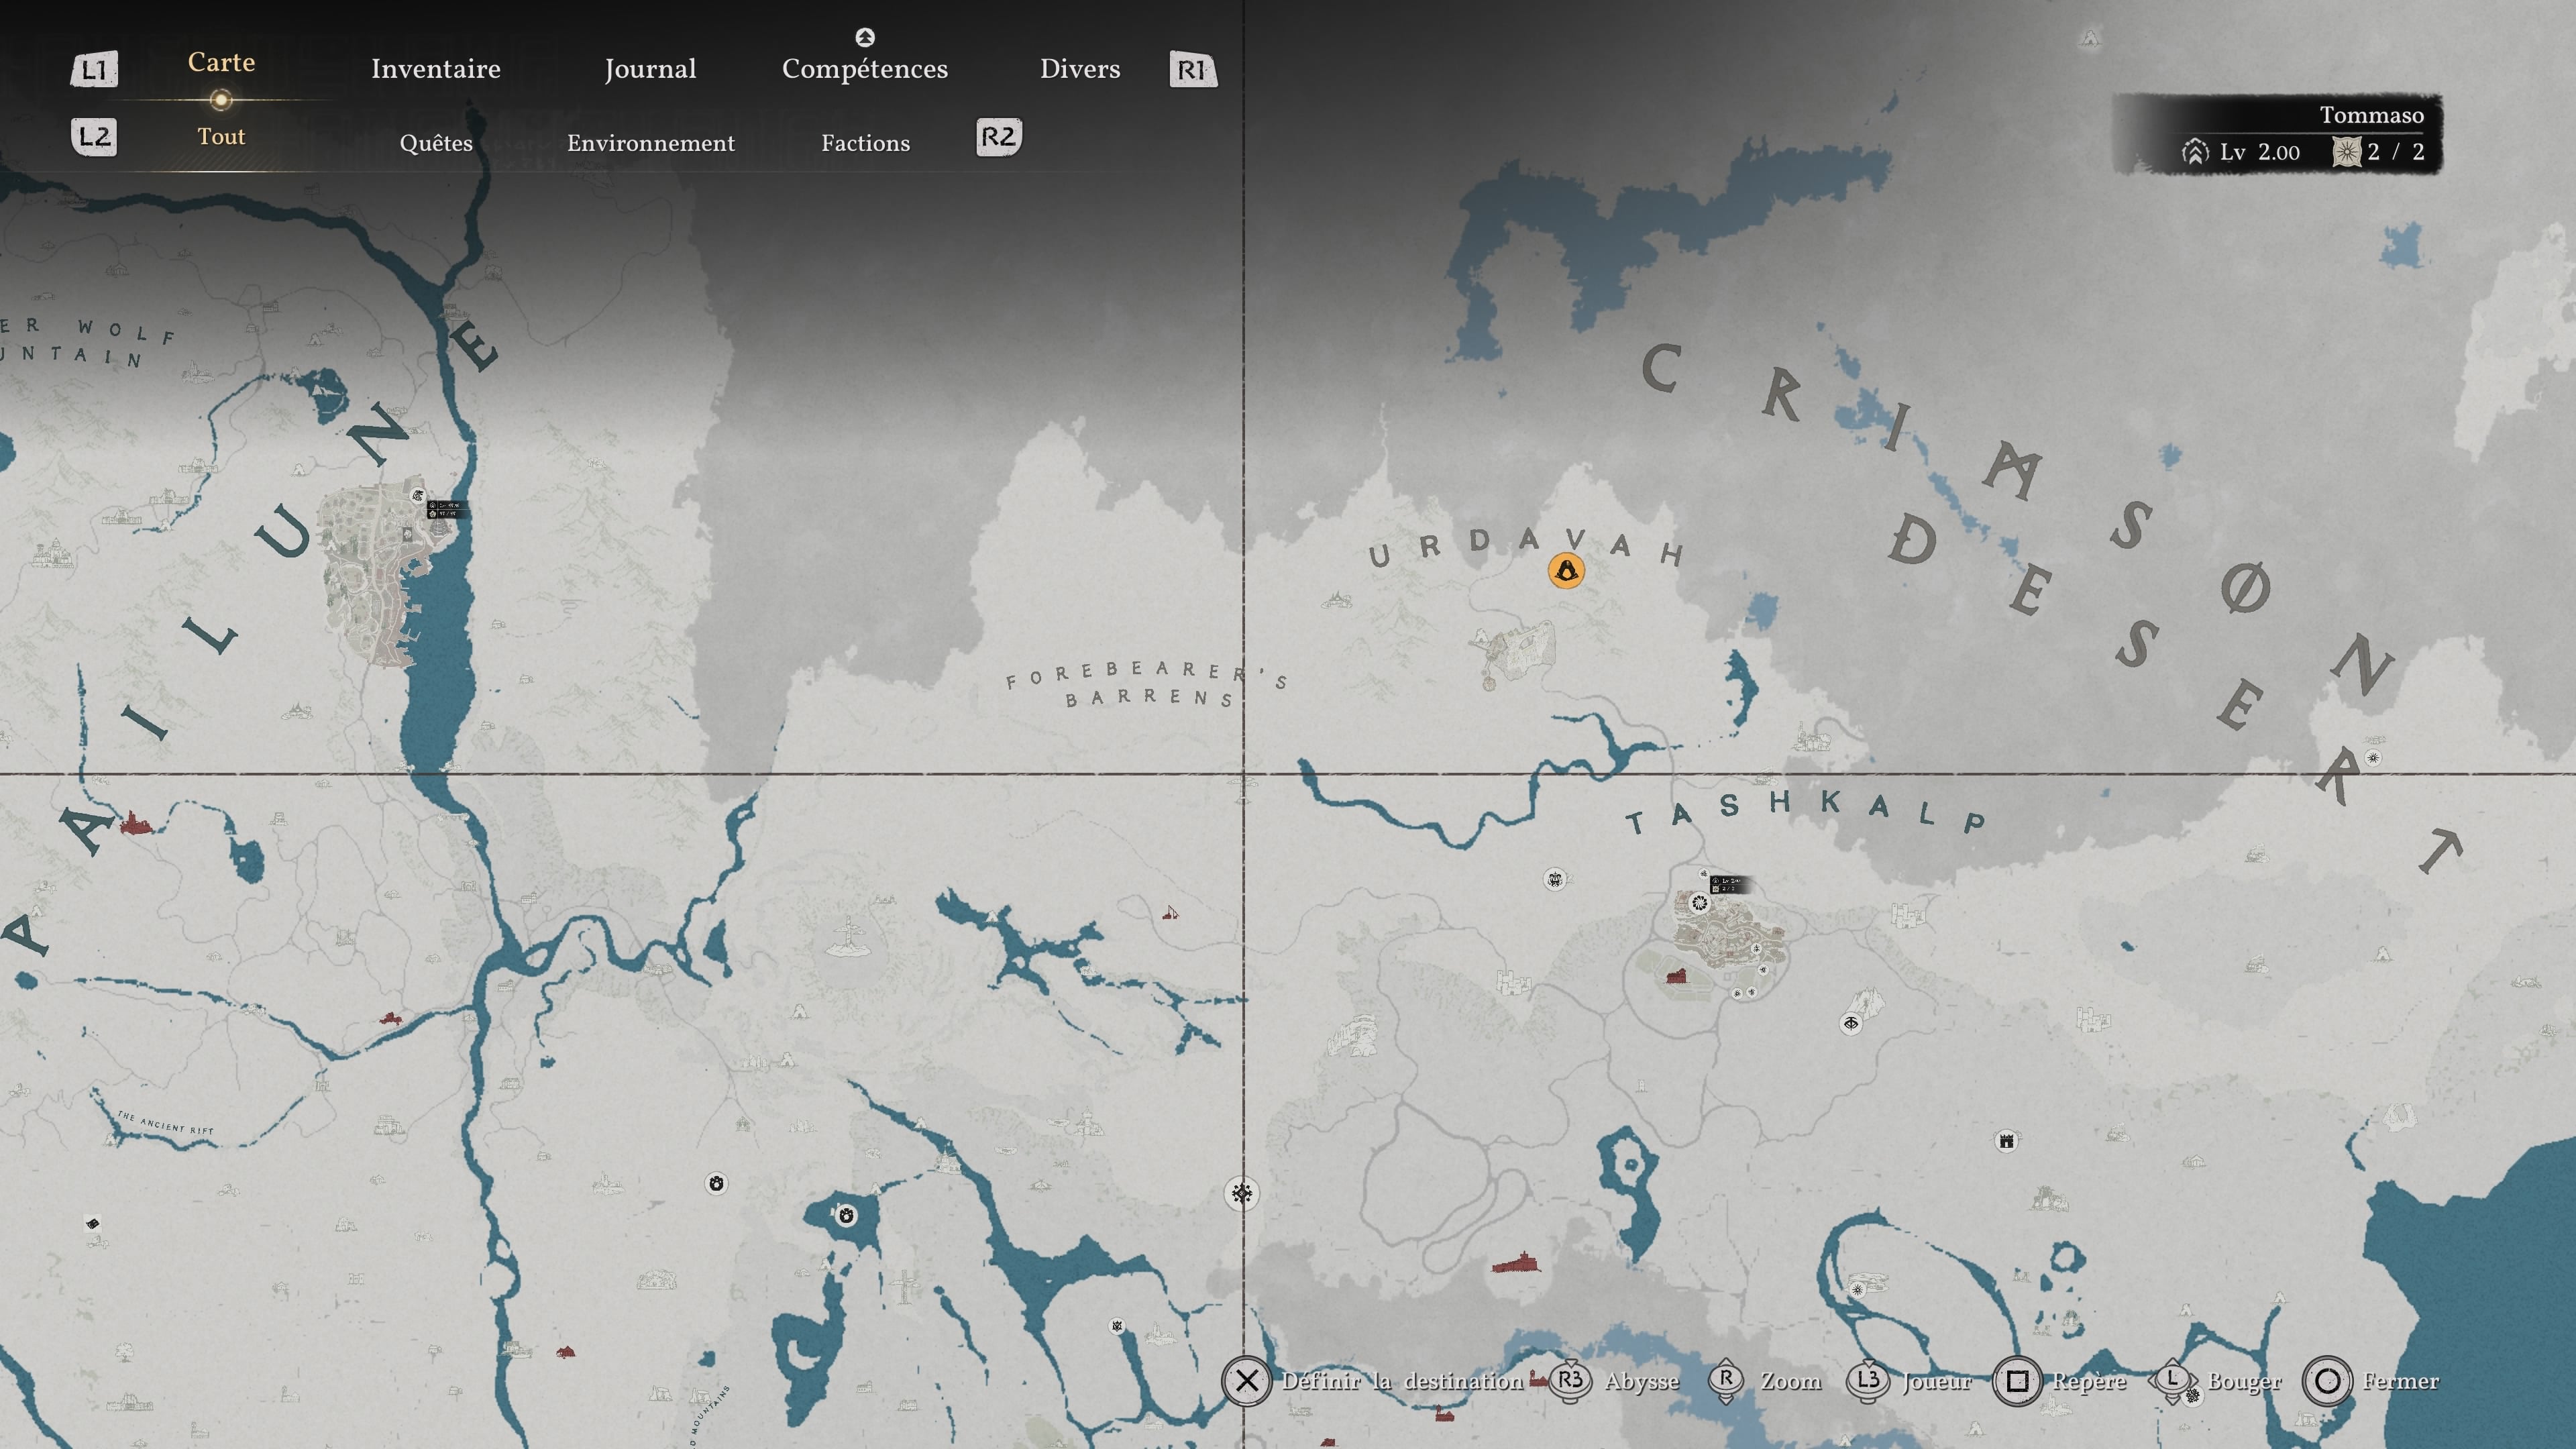The width and height of the screenshot is (2576, 1449).
Task: Filter the map by Factions
Action: [x=866, y=143]
